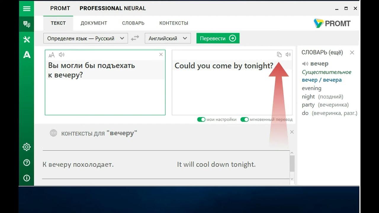
Task: Select translation 'do' in dictionary
Action: click(x=305, y=113)
